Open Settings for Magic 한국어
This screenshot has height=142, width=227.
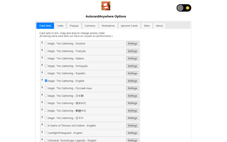132,118
